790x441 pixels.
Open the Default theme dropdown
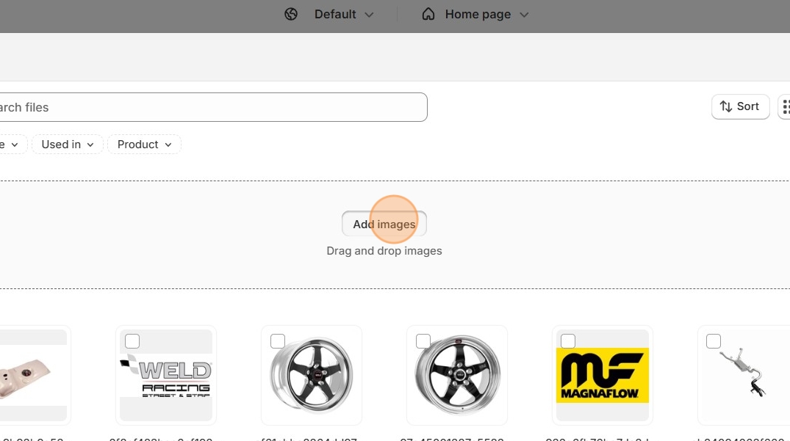pyautogui.click(x=344, y=14)
